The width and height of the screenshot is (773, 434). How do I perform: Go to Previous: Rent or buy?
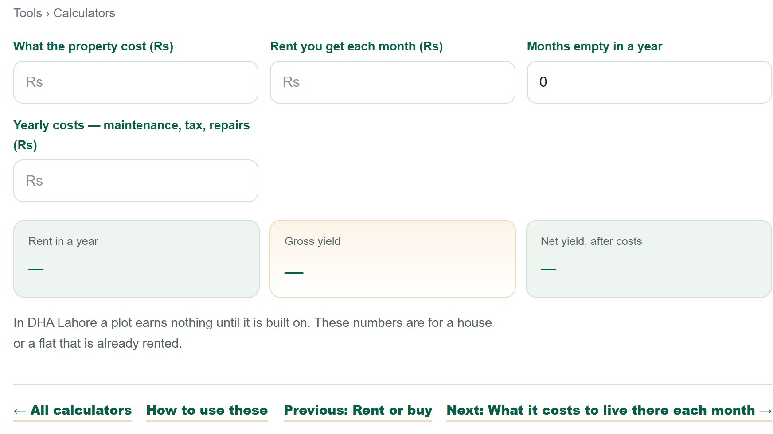358,411
